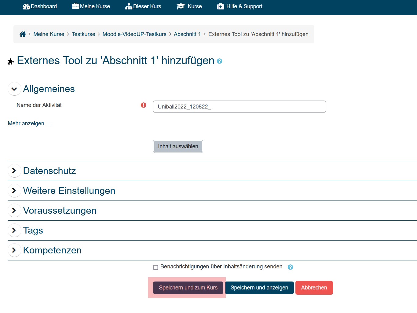The image size is (417, 313).
Task: Click the Kurse graduation cap icon
Action: coord(181,6)
